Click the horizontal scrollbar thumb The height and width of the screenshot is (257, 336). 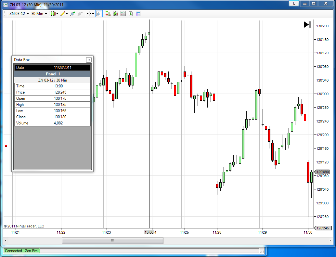click(112, 240)
